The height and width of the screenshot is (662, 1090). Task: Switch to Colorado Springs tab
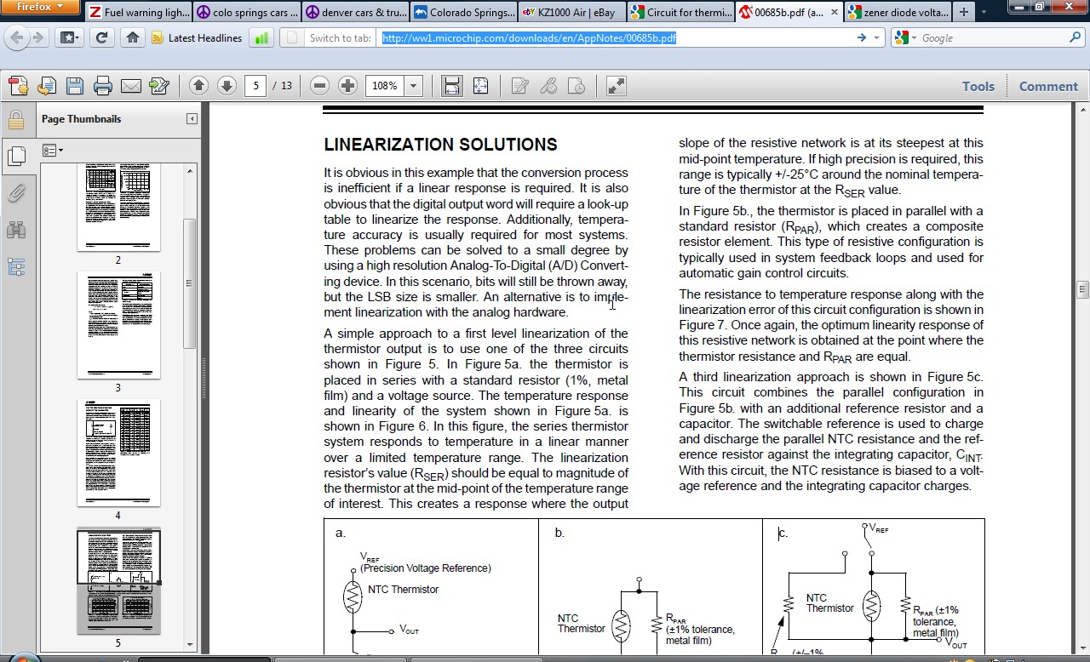464,13
